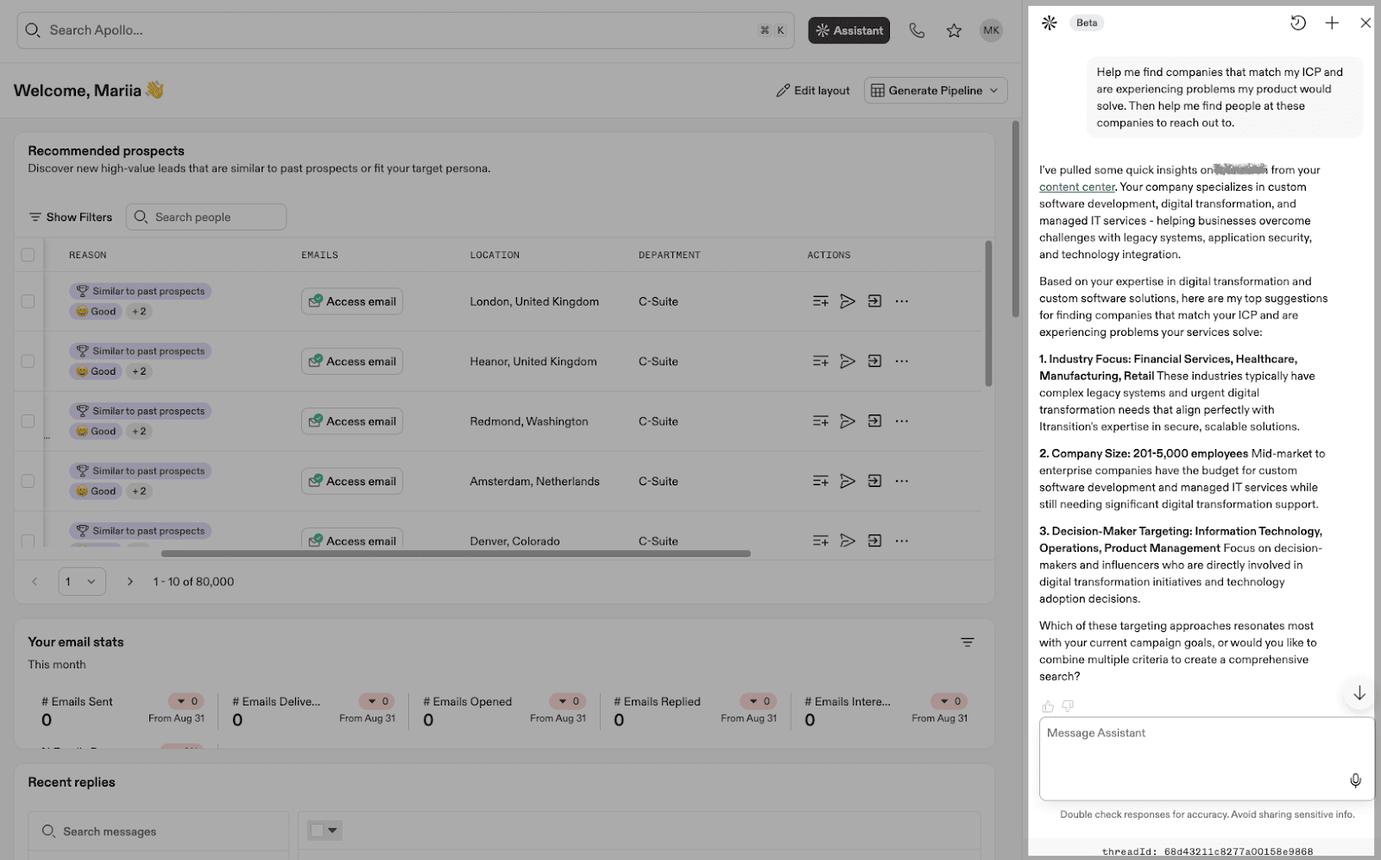Open the content center link
The height and width of the screenshot is (860, 1381).
pyautogui.click(x=1076, y=187)
